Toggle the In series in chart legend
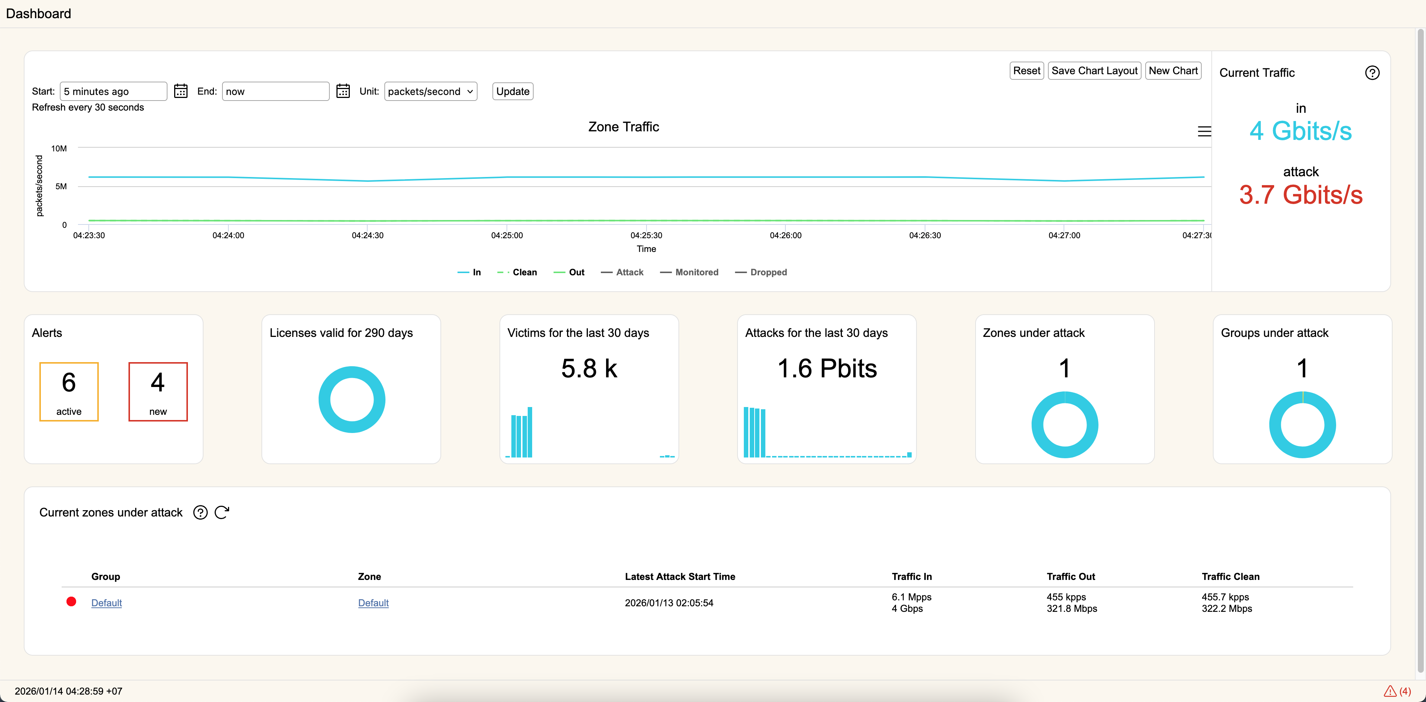The image size is (1426, 702). tap(469, 272)
